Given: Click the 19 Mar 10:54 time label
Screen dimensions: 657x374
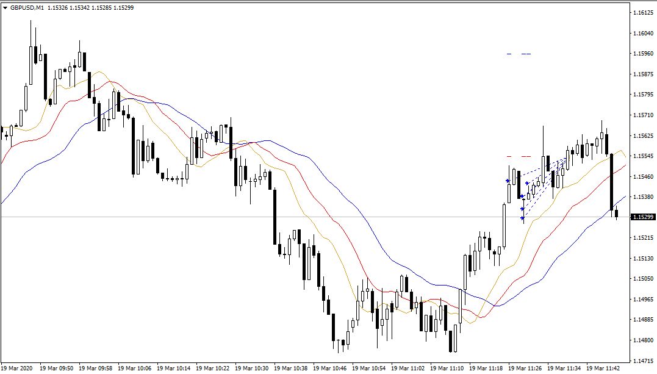Looking at the screenshot, I should coord(368,368).
